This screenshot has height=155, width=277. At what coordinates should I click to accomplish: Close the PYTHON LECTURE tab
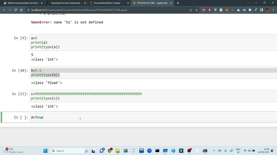pyautogui.click(x=171, y=3)
